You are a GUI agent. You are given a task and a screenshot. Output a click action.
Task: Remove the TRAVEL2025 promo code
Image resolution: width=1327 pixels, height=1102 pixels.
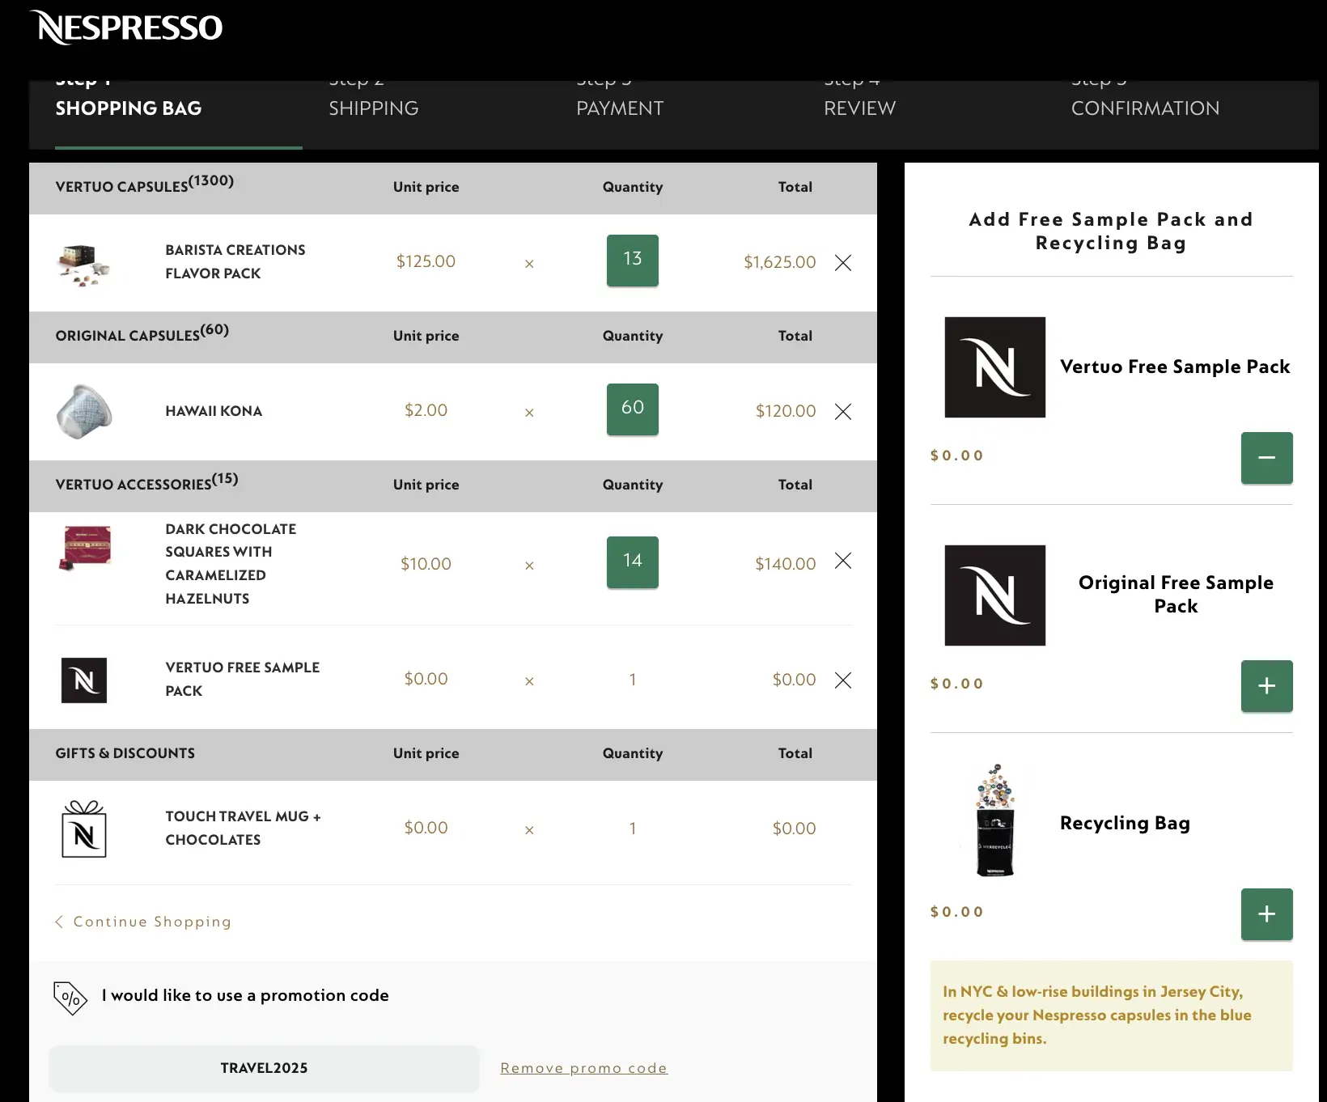(x=583, y=1068)
